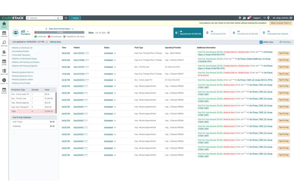The width and height of the screenshot is (294, 196).
Task: Toggle the HIPAA View checkbox
Action: tap(261, 42)
